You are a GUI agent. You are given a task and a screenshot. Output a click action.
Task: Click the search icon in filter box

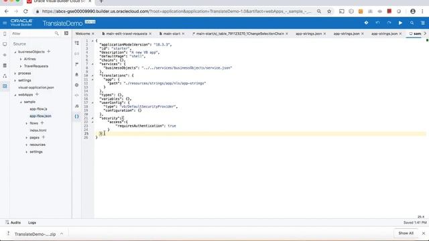point(56,33)
